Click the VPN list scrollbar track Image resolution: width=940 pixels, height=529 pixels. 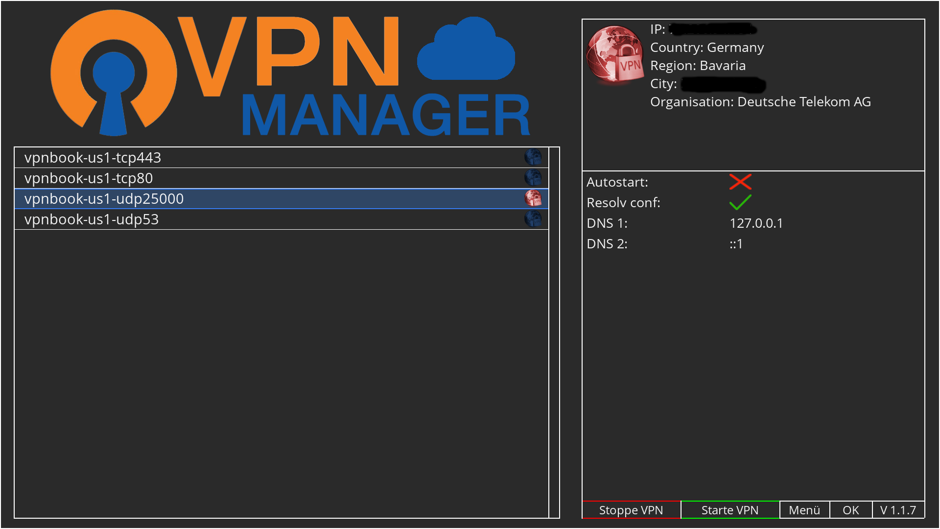[554, 333]
